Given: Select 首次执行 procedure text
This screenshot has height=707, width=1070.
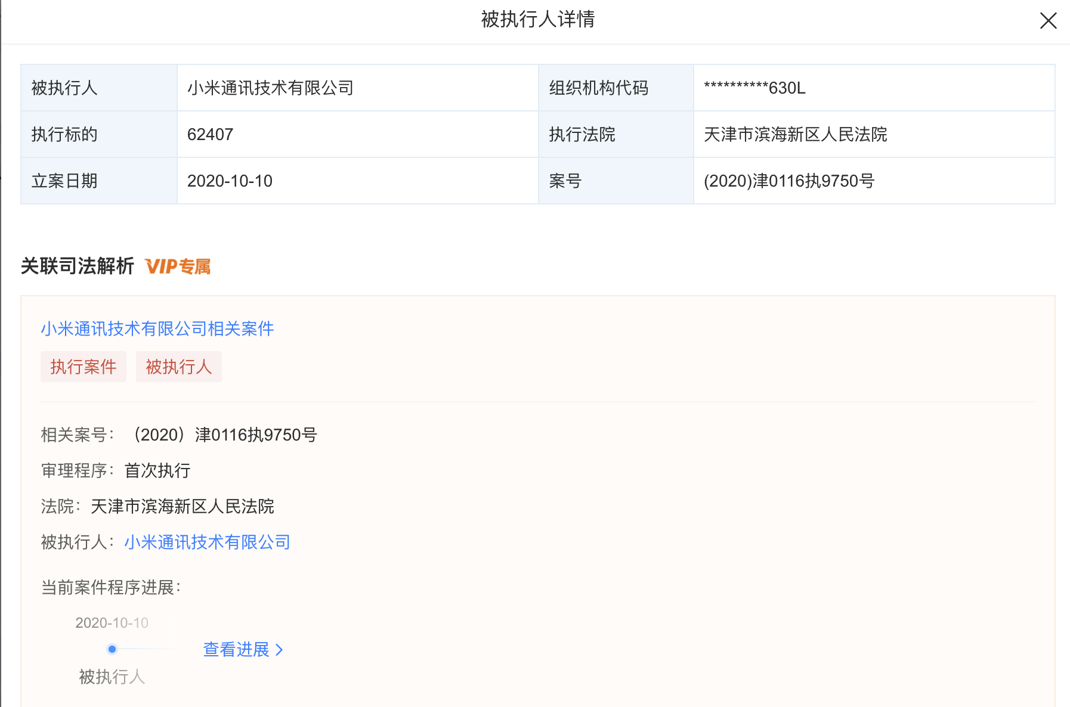Looking at the screenshot, I should click(x=157, y=470).
